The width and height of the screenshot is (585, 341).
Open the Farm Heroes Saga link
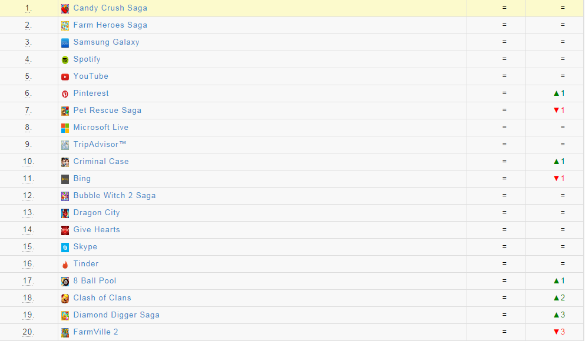pos(110,25)
